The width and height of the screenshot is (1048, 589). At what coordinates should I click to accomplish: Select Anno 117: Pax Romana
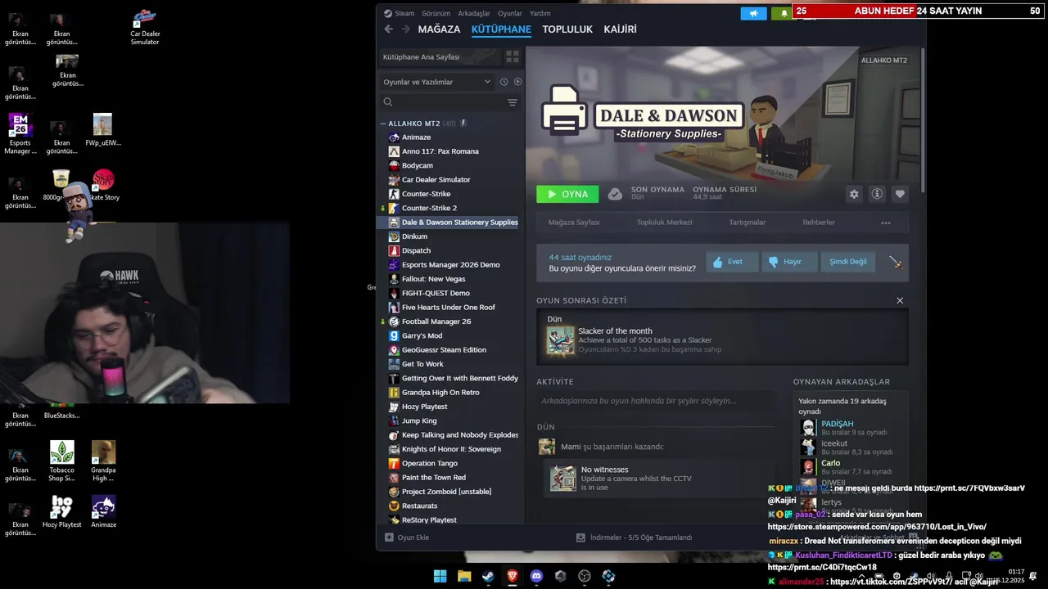(x=440, y=151)
